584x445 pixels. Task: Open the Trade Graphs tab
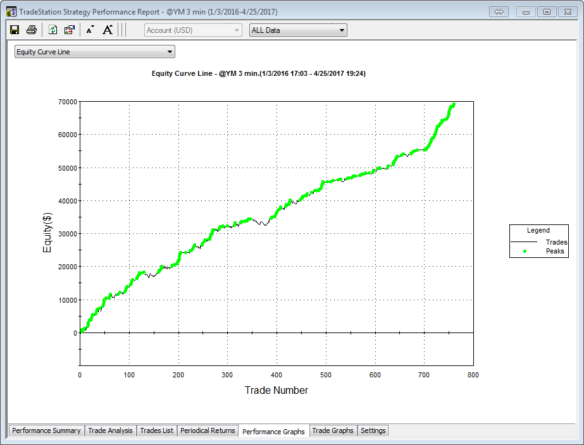(333, 430)
